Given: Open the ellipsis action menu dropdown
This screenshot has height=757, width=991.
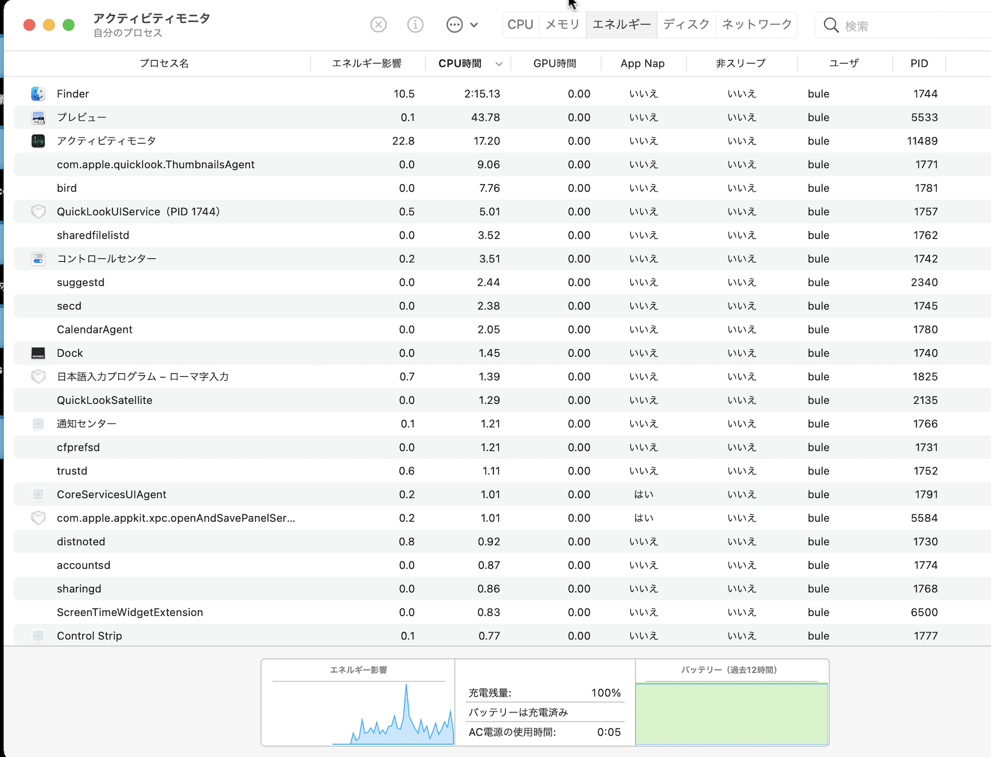Looking at the screenshot, I should click(462, 25).
